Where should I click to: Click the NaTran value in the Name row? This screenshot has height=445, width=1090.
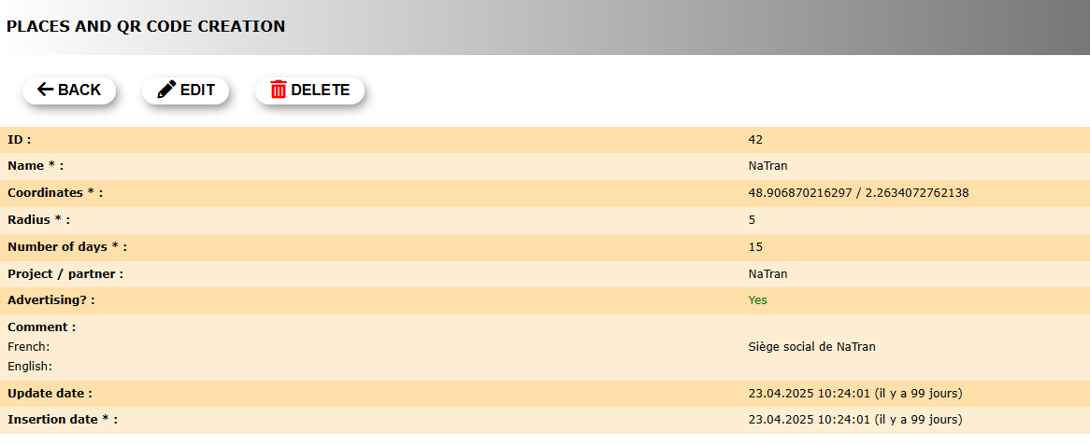point(767,166)
